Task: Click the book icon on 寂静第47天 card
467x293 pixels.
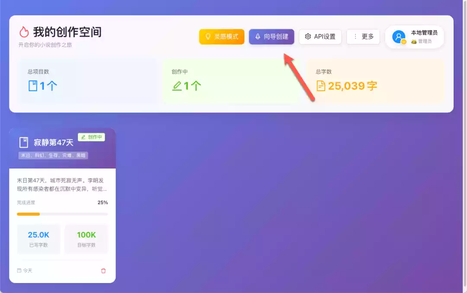Action: coord(23,142)
